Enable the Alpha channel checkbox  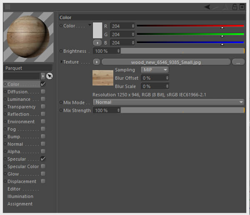43,151
